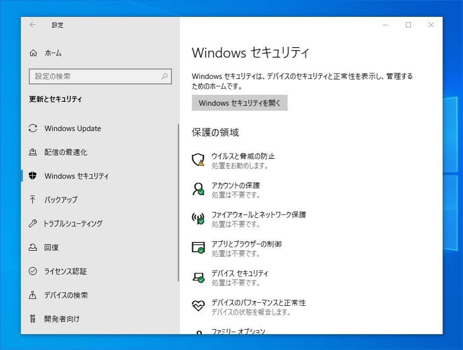This screenshot has width=463, height=350.
Task: Click デバイスの状態を報告します text
Action: 251,312
